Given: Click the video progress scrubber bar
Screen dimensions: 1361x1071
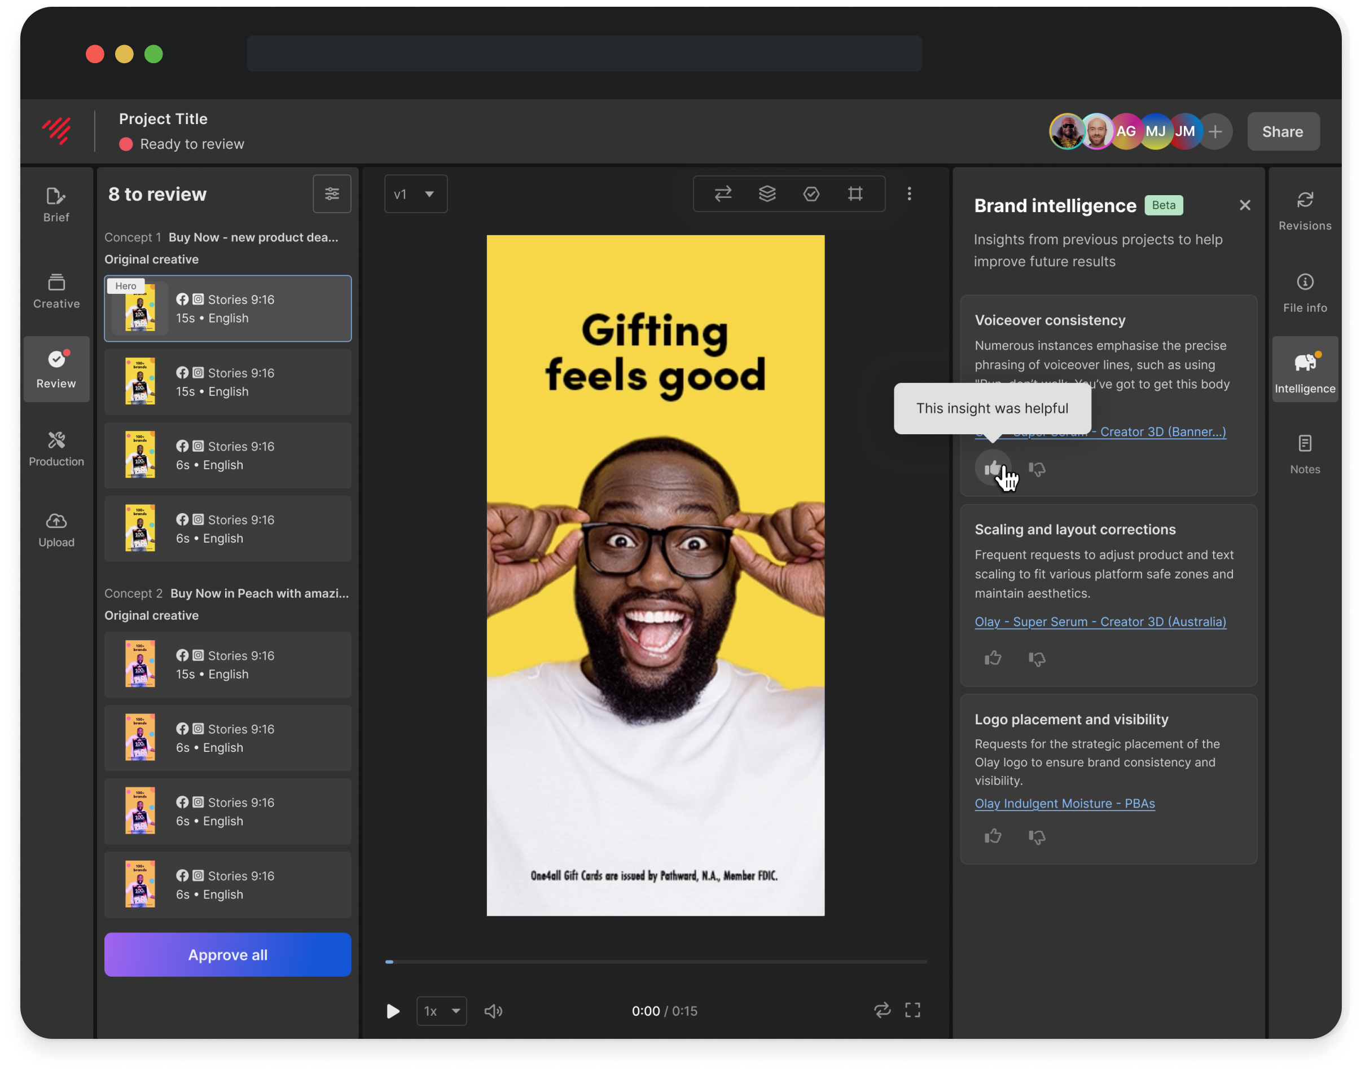Looking at the screenshot, I should pos(656,961).
